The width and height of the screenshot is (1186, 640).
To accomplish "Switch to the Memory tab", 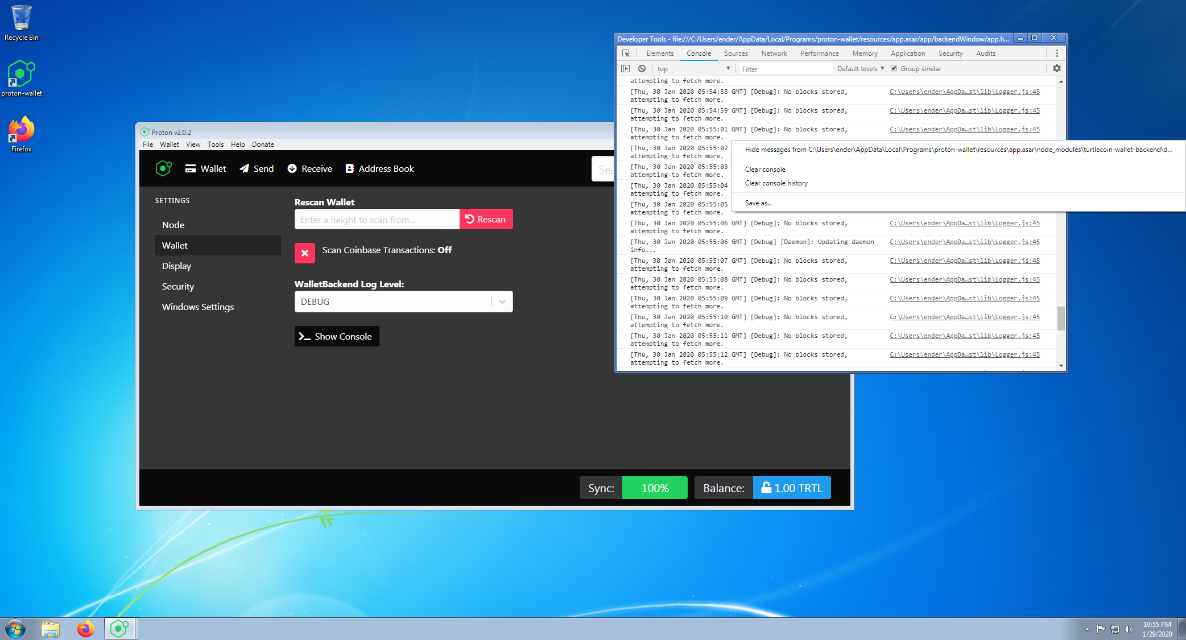I will coord(865,53).
